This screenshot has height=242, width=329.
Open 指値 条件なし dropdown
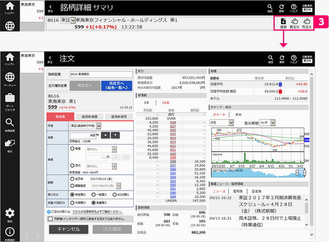pos(101,149)
